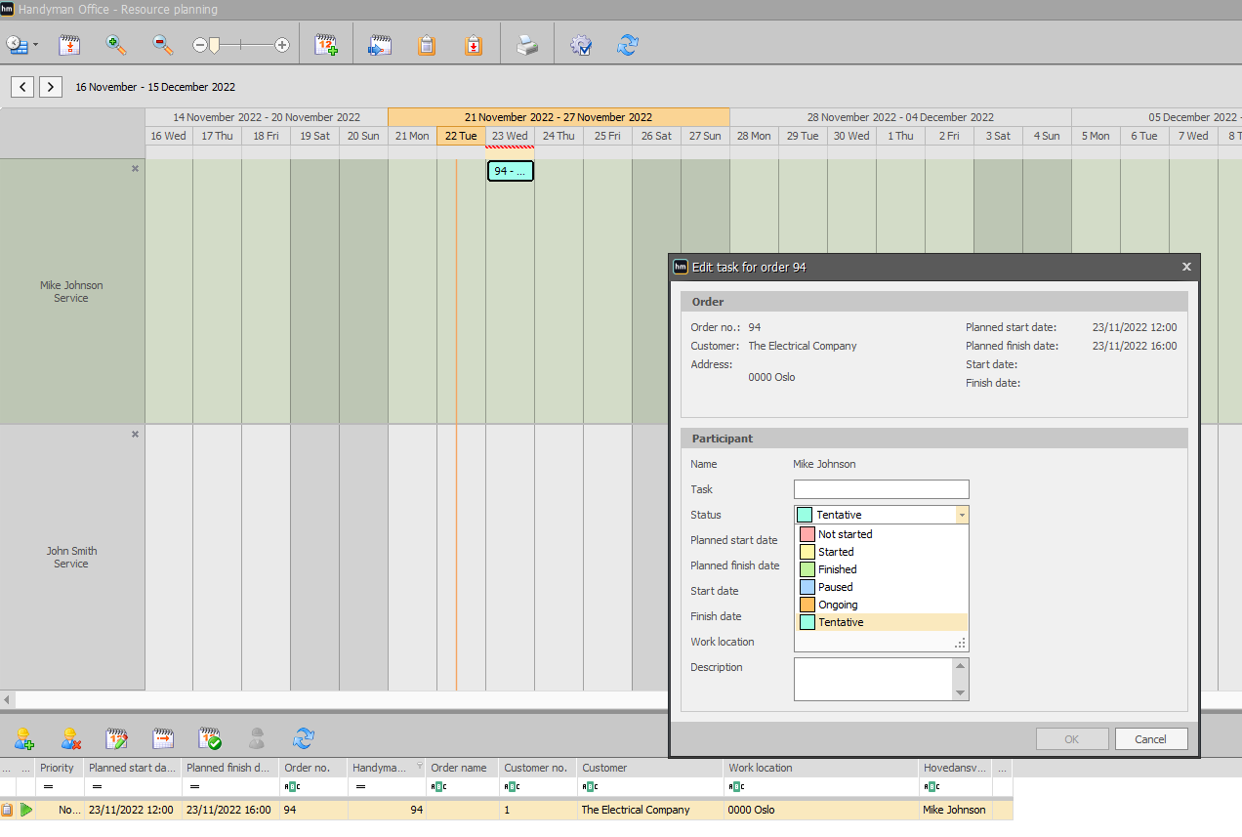
Task: Click the zoom slider minus button
Action: coord(200,45)
